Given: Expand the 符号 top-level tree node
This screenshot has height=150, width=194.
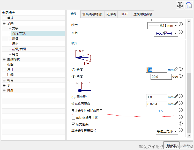Looking at the screenshot, I should (x=4, y=80).
